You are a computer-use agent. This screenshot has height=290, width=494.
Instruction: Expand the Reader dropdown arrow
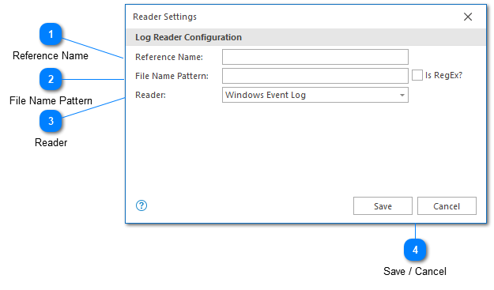tap(402, 95)
